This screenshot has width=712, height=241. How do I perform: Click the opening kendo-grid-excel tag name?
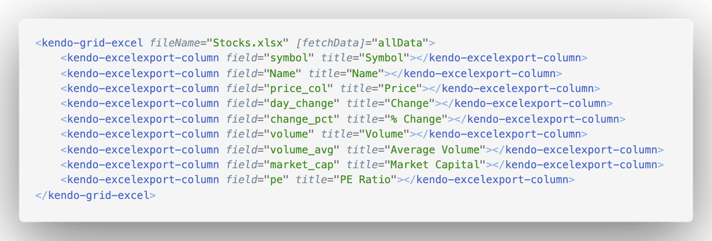tap(93, 43)
